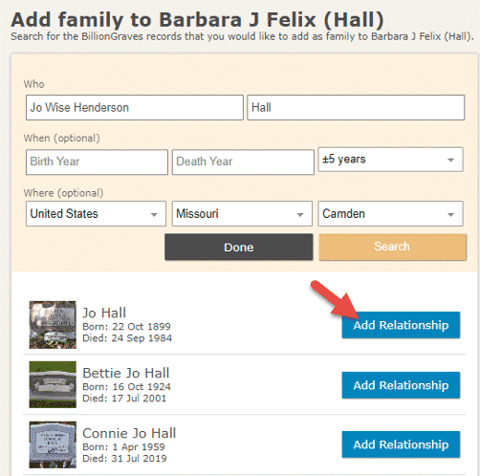Open the Missouri state dropdown
The height and width of the screenshot is (476, 480).
pos(242,213)
